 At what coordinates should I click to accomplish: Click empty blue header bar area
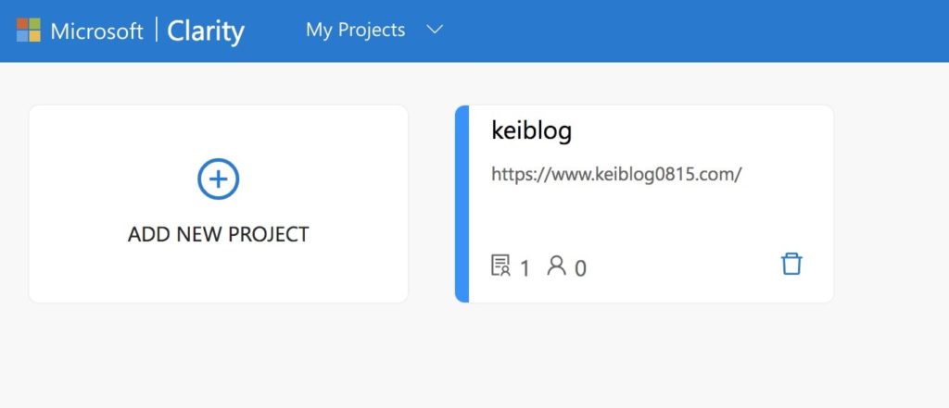(696, 31)
